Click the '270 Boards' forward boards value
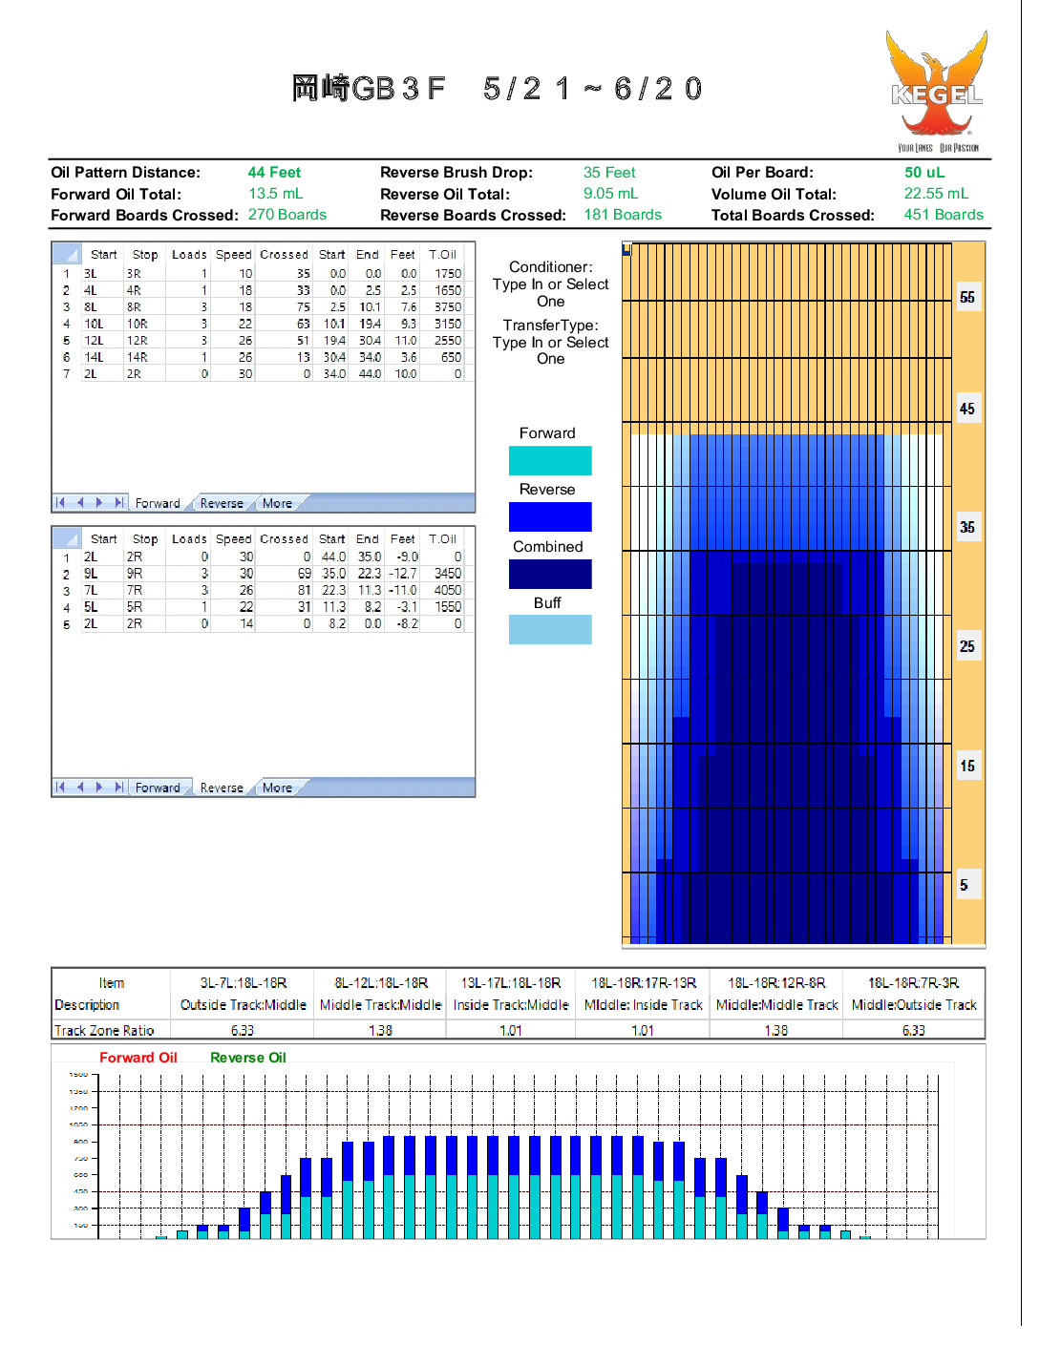The width and height of the screenshot is (1040, 1345). [x=287, y=215]
